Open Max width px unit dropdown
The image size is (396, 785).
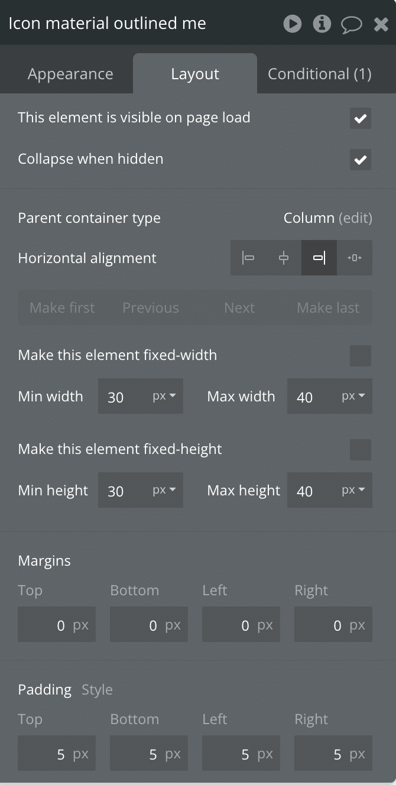tap(353, 396)
